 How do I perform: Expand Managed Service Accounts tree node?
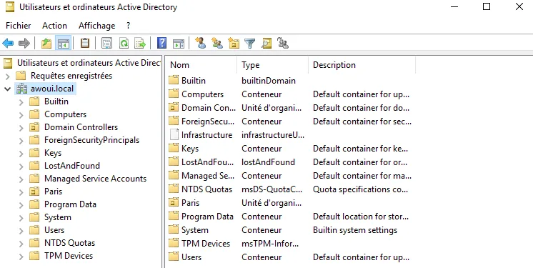click(21, 179)
